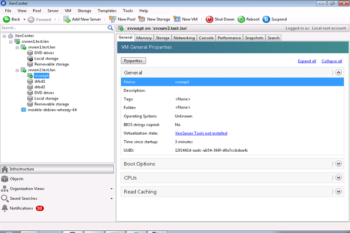Open the Pool menu
Image resolution: width=350 pixels, height=233 pixels.
pyautogui.click(x=37, y=10)
